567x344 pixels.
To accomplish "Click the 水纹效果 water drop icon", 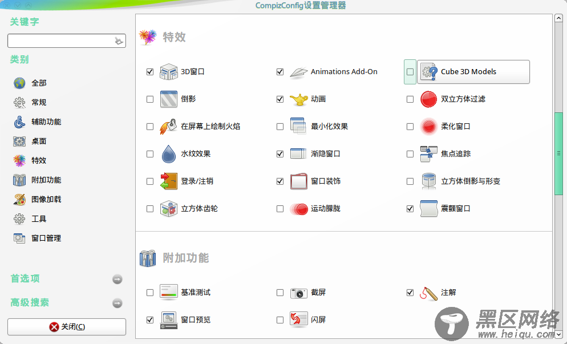I will [168, 153].
